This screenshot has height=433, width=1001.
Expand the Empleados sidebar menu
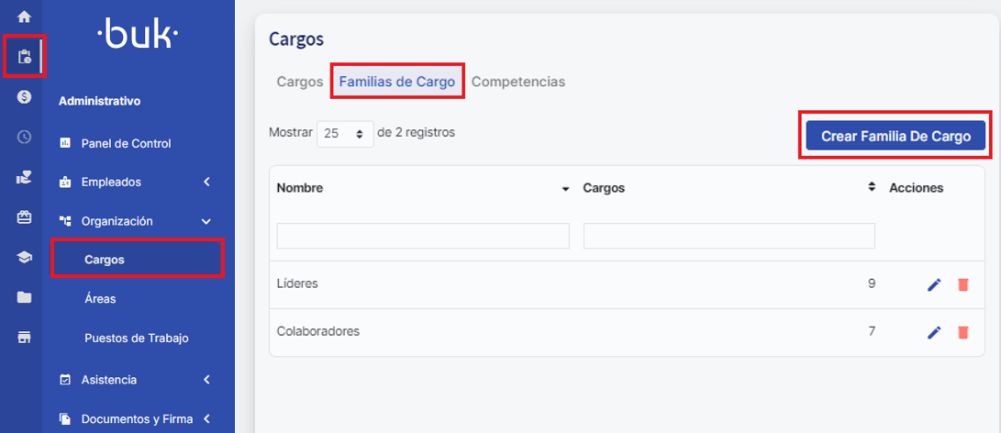(x=136, y=182)
